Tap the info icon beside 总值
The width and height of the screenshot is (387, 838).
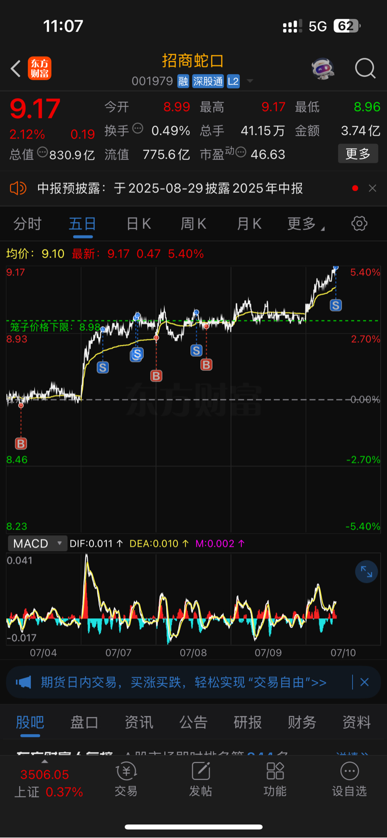click(42, 152)
